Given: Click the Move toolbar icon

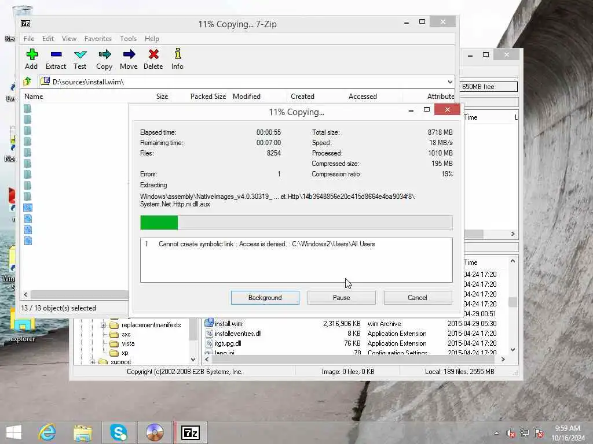Looking at the screenshot, I should coord(129,54).
